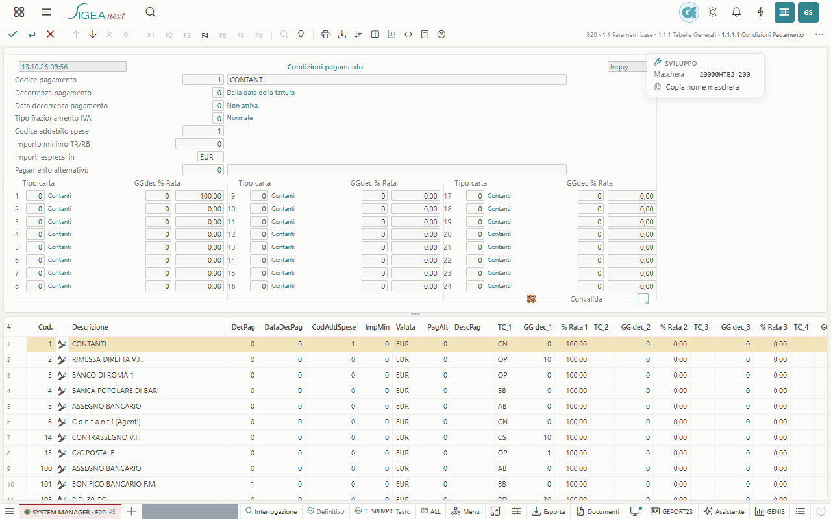Image resolution: width=831 pixels, height=519 pixels.
Task: Click the GENIS chart button in the status bar
Action: click(770, 512)
